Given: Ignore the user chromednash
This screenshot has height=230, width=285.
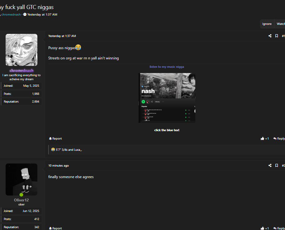Looking at the screenshot, I should [267, 24].
